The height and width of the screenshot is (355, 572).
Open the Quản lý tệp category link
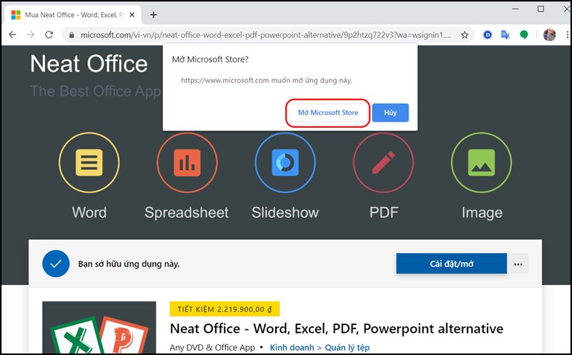347,348
